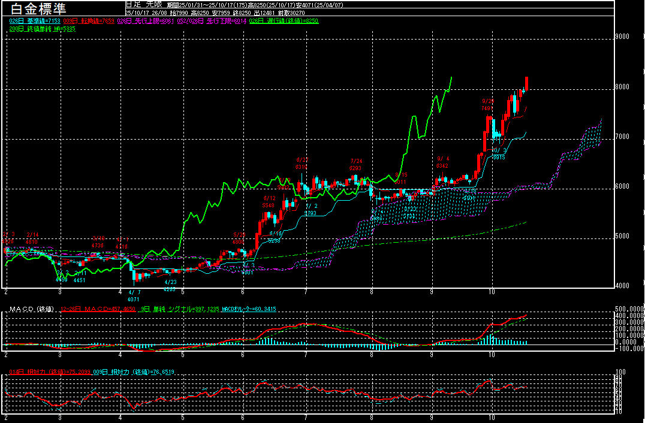Click the 9/4 6342 peak label

click(x=442, y=162)
